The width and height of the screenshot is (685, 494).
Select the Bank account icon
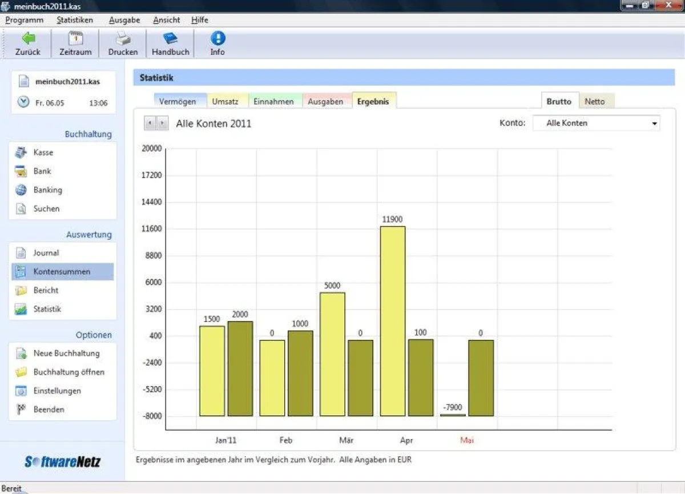(x=43, y=171)
